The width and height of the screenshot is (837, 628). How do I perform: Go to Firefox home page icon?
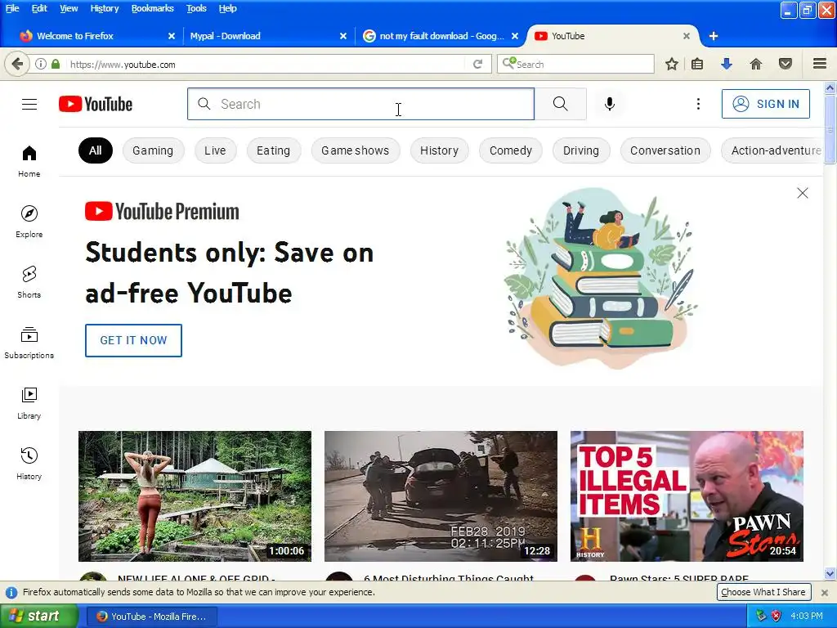(756, 64)
